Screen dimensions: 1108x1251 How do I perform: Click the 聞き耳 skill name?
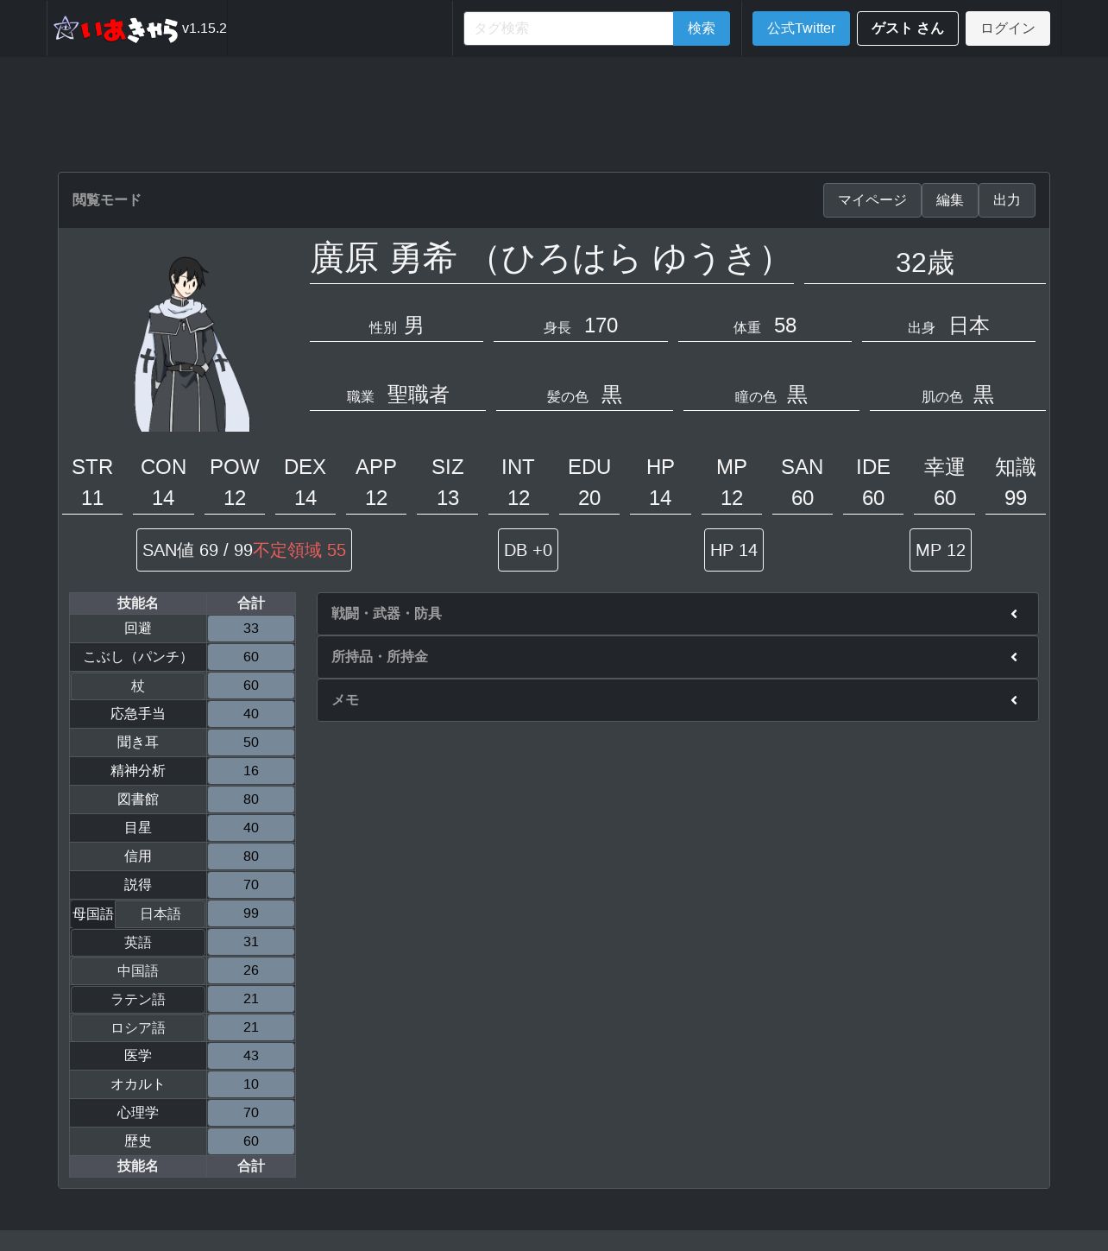tap(138, 742)
